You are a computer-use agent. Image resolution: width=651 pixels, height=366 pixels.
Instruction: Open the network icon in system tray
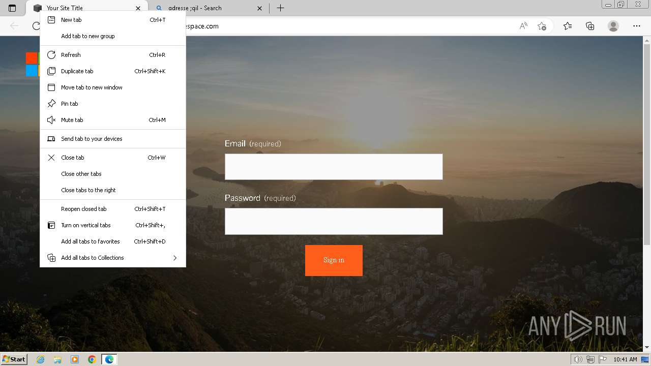click(590, 359)
